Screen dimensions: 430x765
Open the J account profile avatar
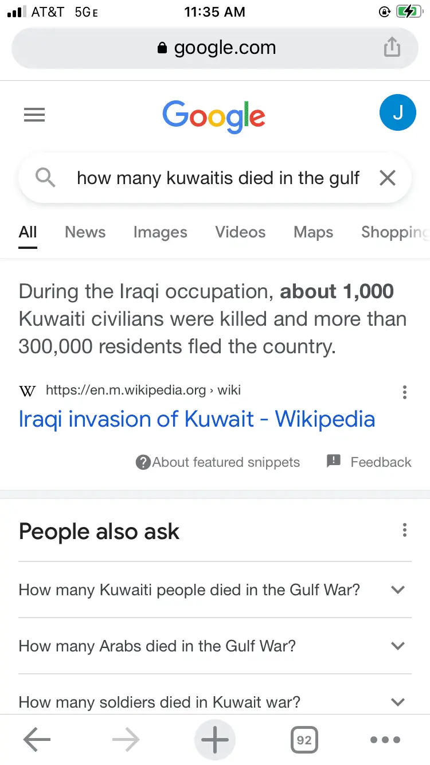pyautogui.click(x=397, y=112)
